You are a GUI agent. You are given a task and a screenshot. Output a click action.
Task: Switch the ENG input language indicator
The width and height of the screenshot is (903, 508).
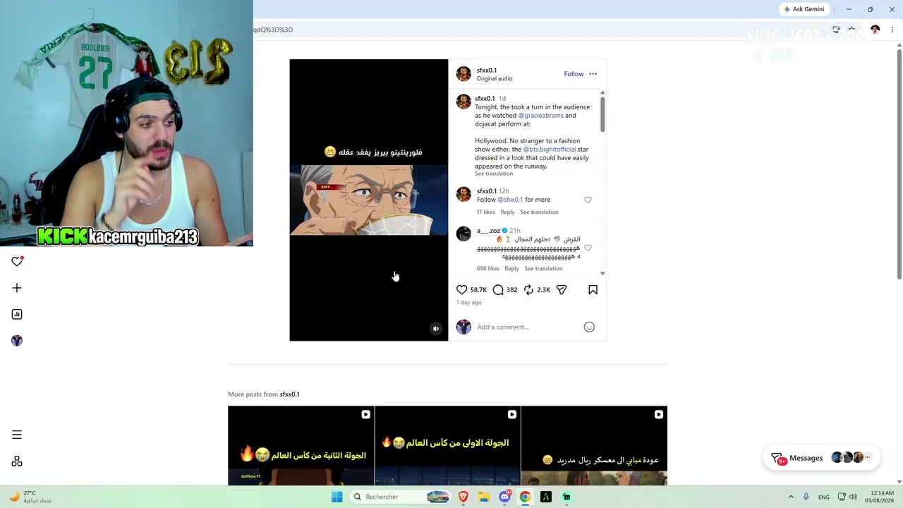824,497
